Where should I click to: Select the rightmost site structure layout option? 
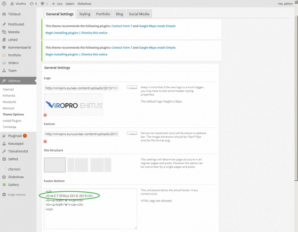click(x=101, y=165)
